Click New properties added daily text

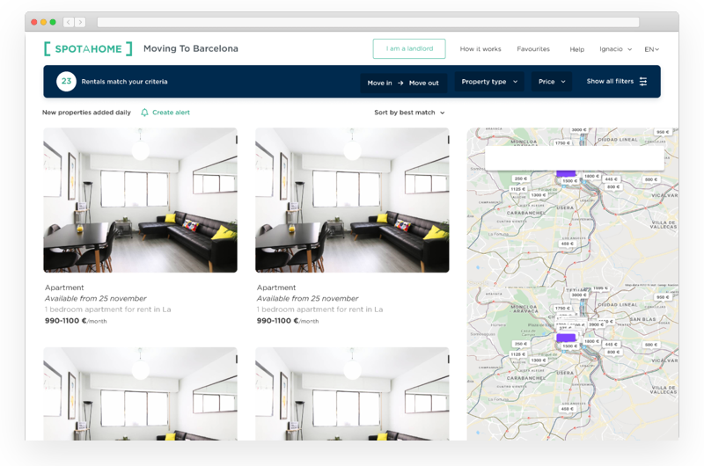pos(86,113)
